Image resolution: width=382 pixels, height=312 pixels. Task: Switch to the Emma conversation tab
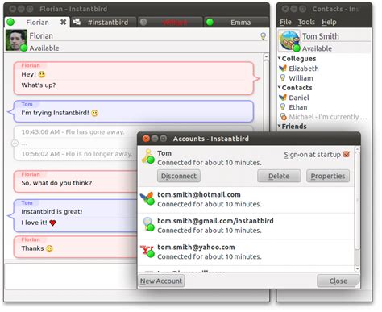coord(236,22)
